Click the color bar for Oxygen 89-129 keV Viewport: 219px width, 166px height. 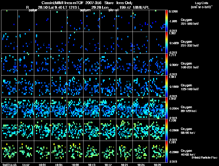(167, 108)
